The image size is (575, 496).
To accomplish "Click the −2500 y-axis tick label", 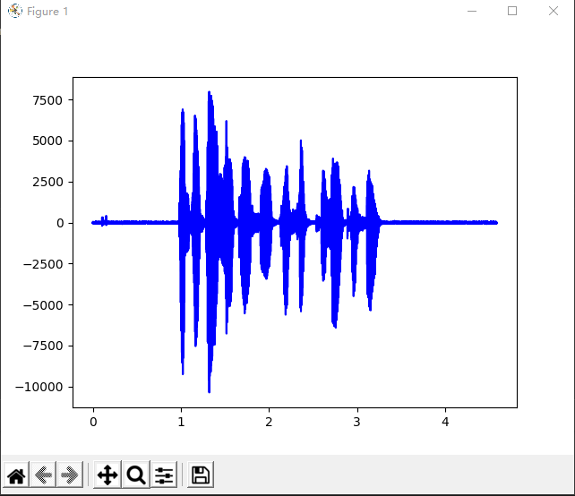I will click(43, 264).
